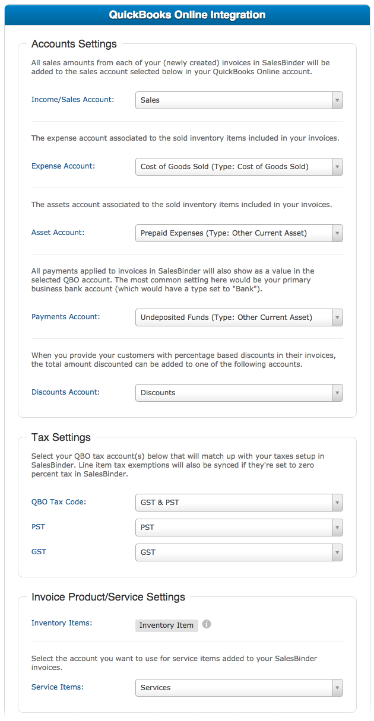The height and width of the screenshot is (721, 374).
Task: Click the Inventory Items label
Action: 62,623
